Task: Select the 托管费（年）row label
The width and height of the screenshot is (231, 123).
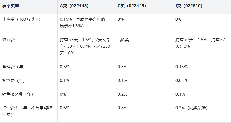Action: pyautogui.click(x=13, y=81)
